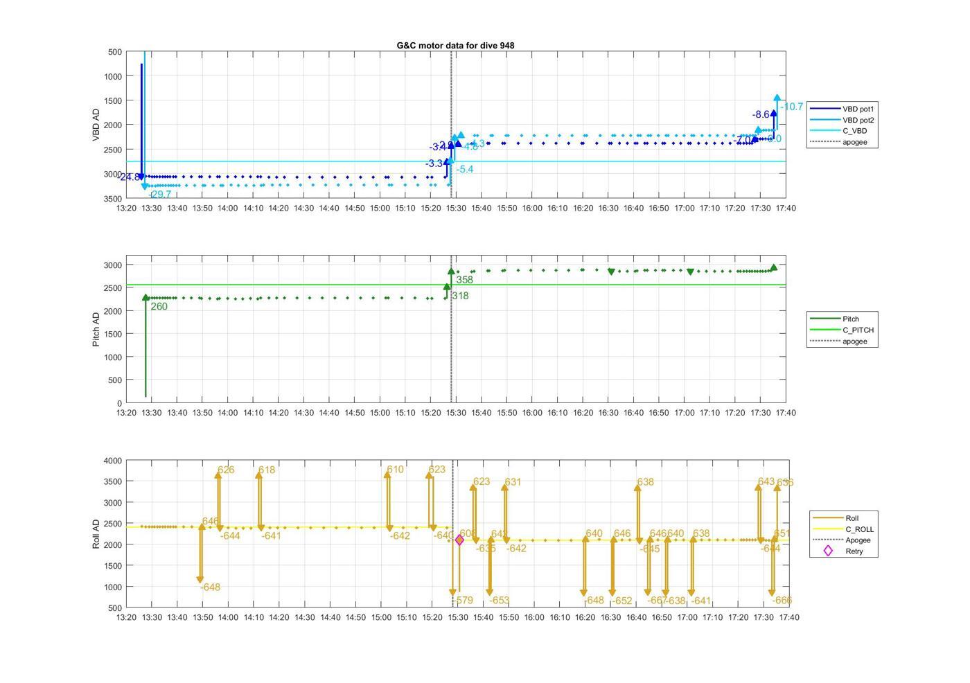Click the -10.7 annotation on VBD plot
Screen dimensions: 970x683
(x=792, y=107)
